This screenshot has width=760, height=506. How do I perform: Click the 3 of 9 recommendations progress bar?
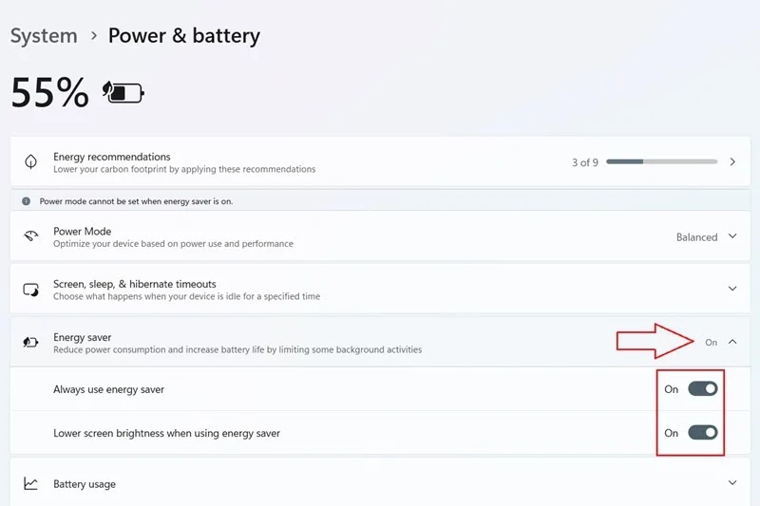coord(661,162)
